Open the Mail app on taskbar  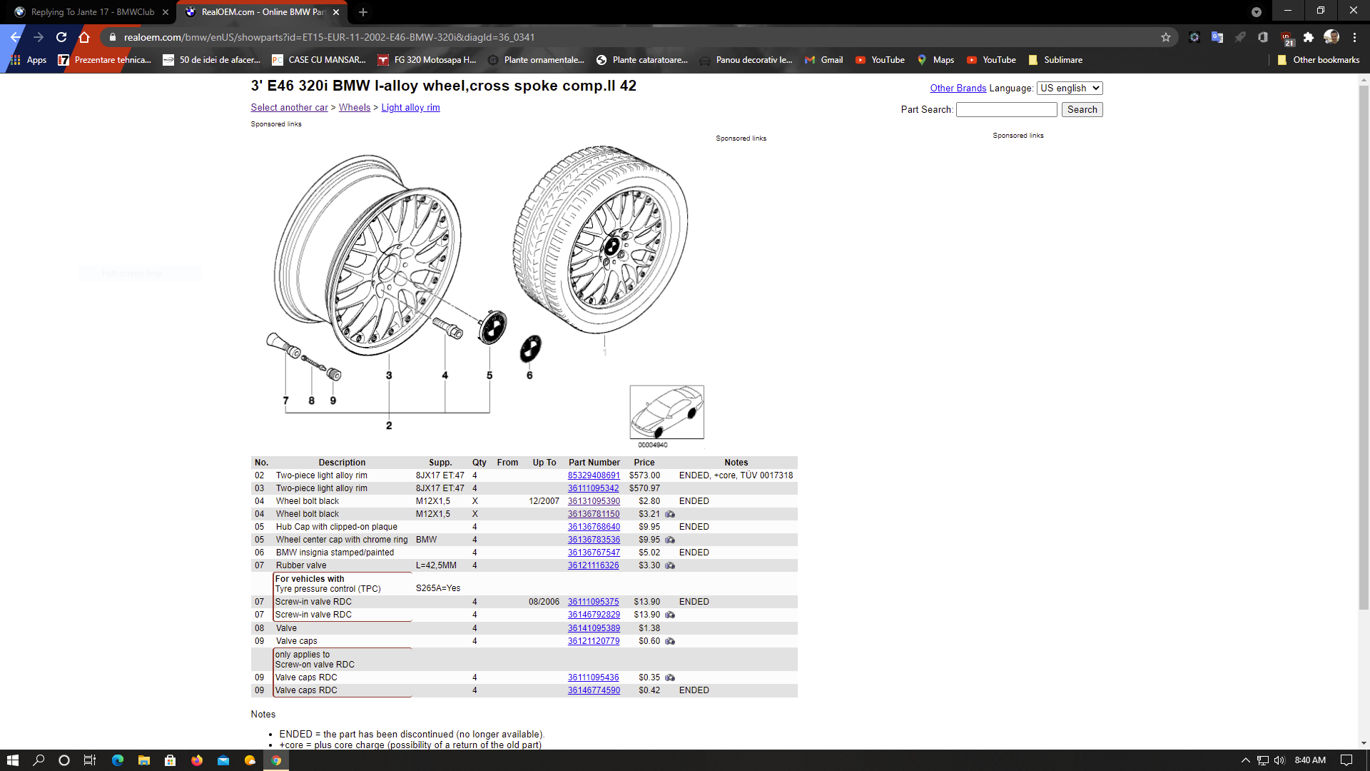223,760
